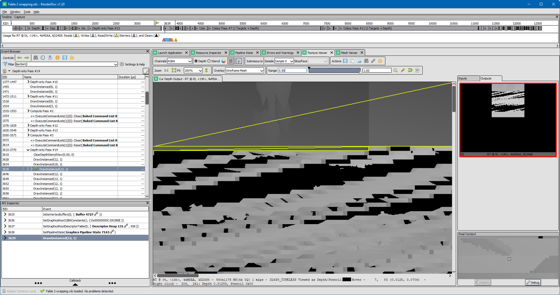Click the binoculars icon in Actions toolbar
This screenshot has width=560, height=295.
pyautogui.click(x=366, y=61)
